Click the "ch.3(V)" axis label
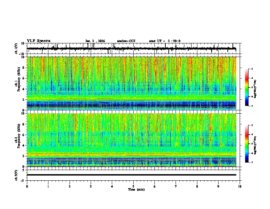 (16, 175)
